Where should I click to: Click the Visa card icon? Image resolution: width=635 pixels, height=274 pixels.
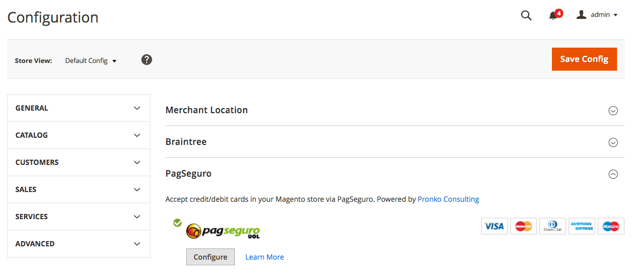[x=494, y=226]
